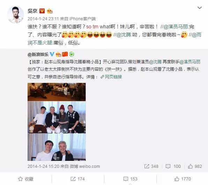This screenshot has width=208, height=185.
Task: View the bottom two-person photo
Action: 57,147
